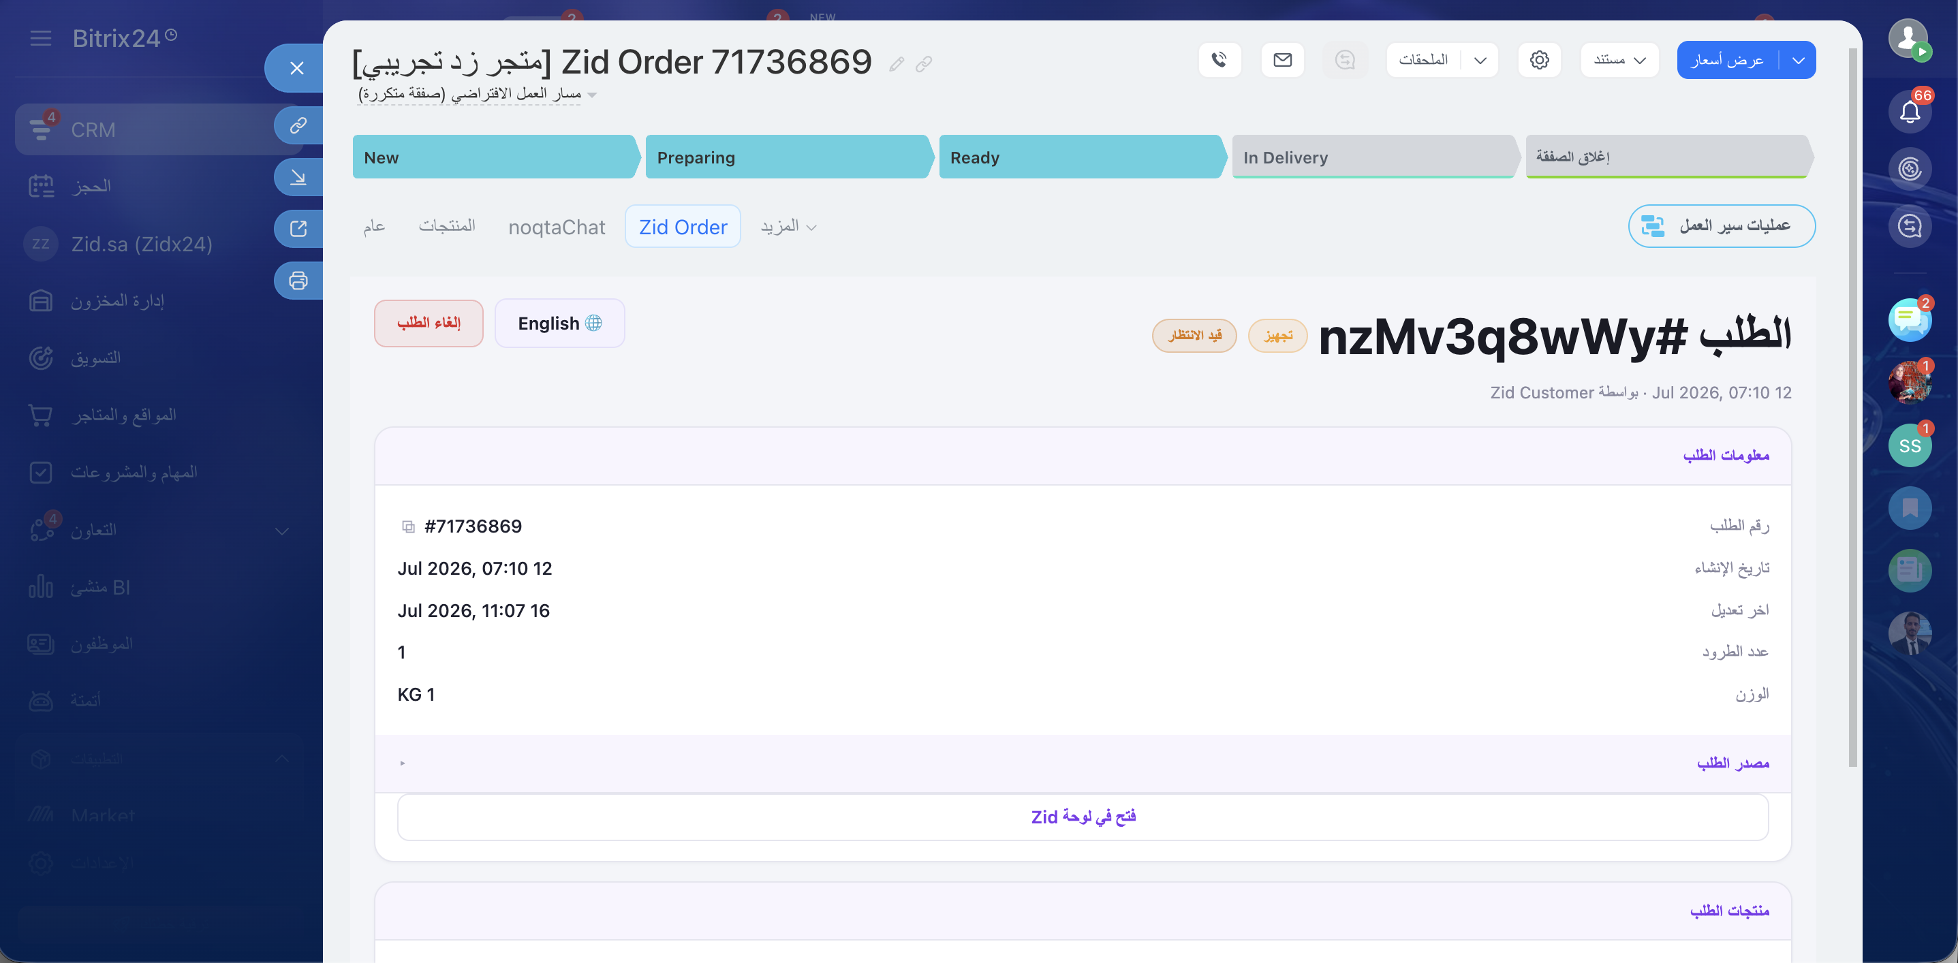The height and width of the screenshot is (963, 1958).
Task: Open CRM in the left sidebar
Action: (158, 130)
